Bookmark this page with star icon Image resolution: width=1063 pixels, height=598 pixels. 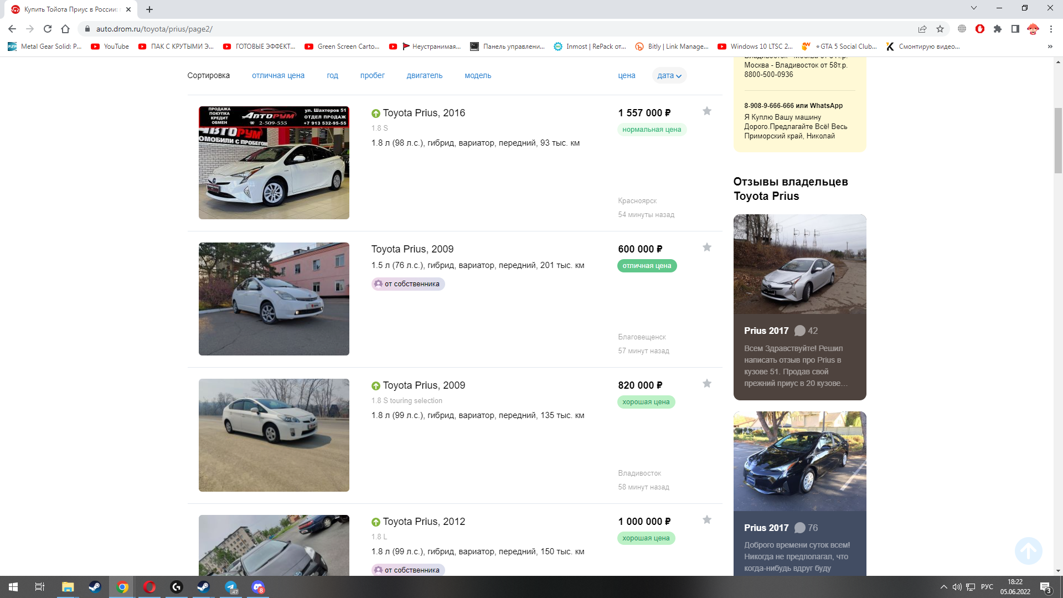point(940,29)
